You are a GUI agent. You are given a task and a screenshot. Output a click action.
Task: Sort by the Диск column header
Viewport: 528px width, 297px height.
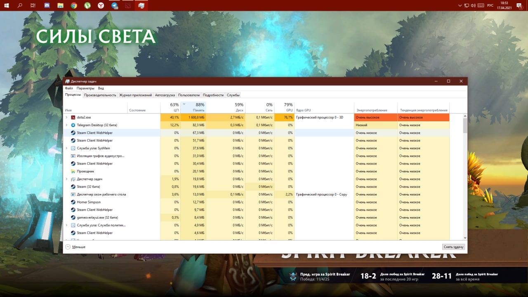click(226, 107)
